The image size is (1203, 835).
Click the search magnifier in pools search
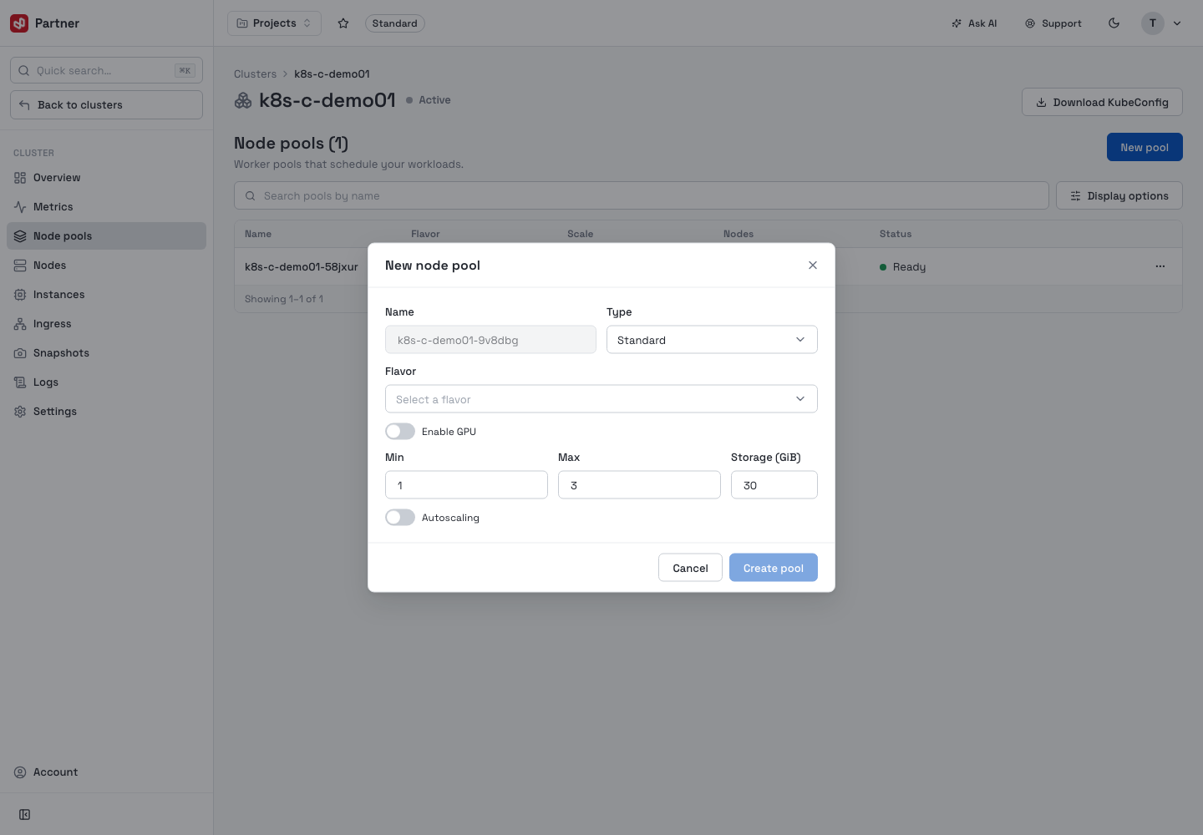250,196
